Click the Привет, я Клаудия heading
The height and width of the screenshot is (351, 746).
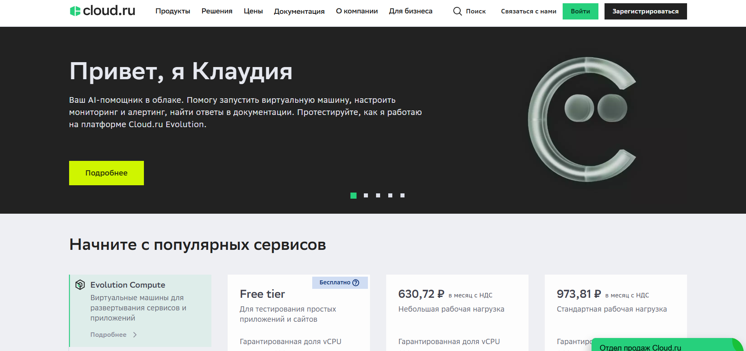point(181,71)
